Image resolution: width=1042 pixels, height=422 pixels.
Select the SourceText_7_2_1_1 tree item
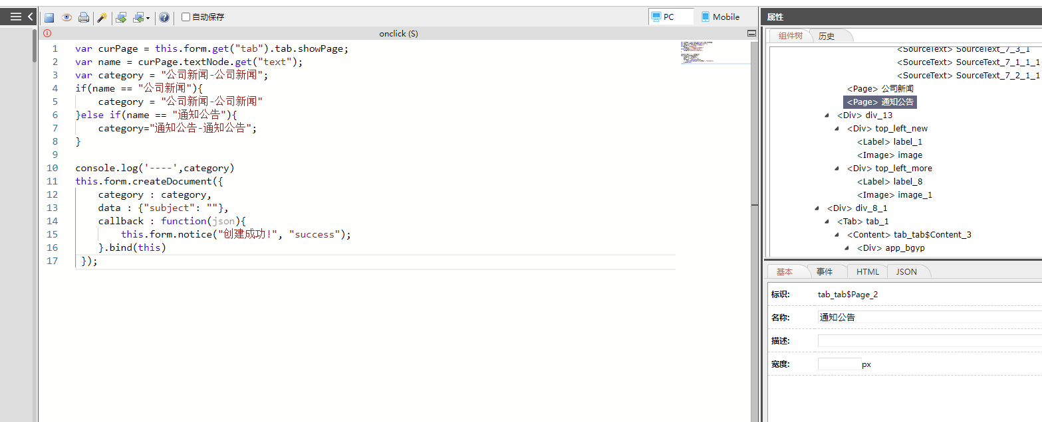tap(968, 75)
